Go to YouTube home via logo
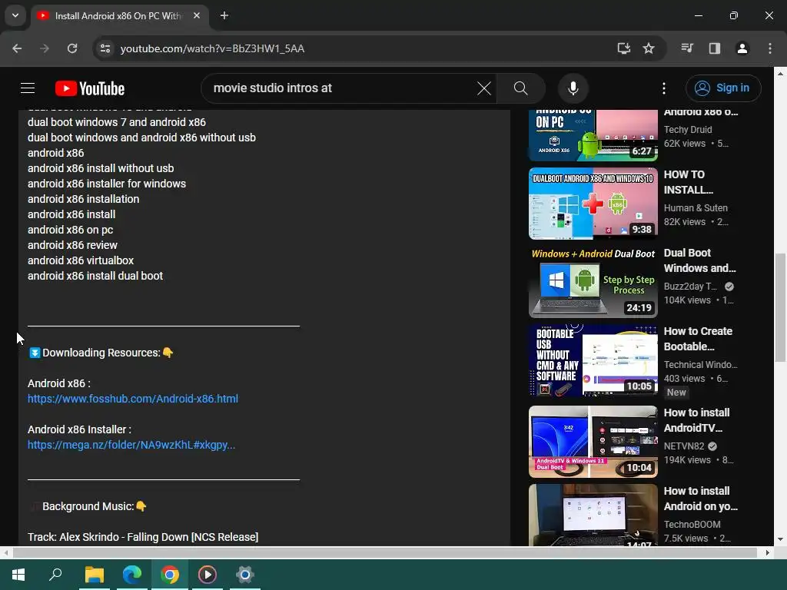787x590 pixels. point(90,88)
